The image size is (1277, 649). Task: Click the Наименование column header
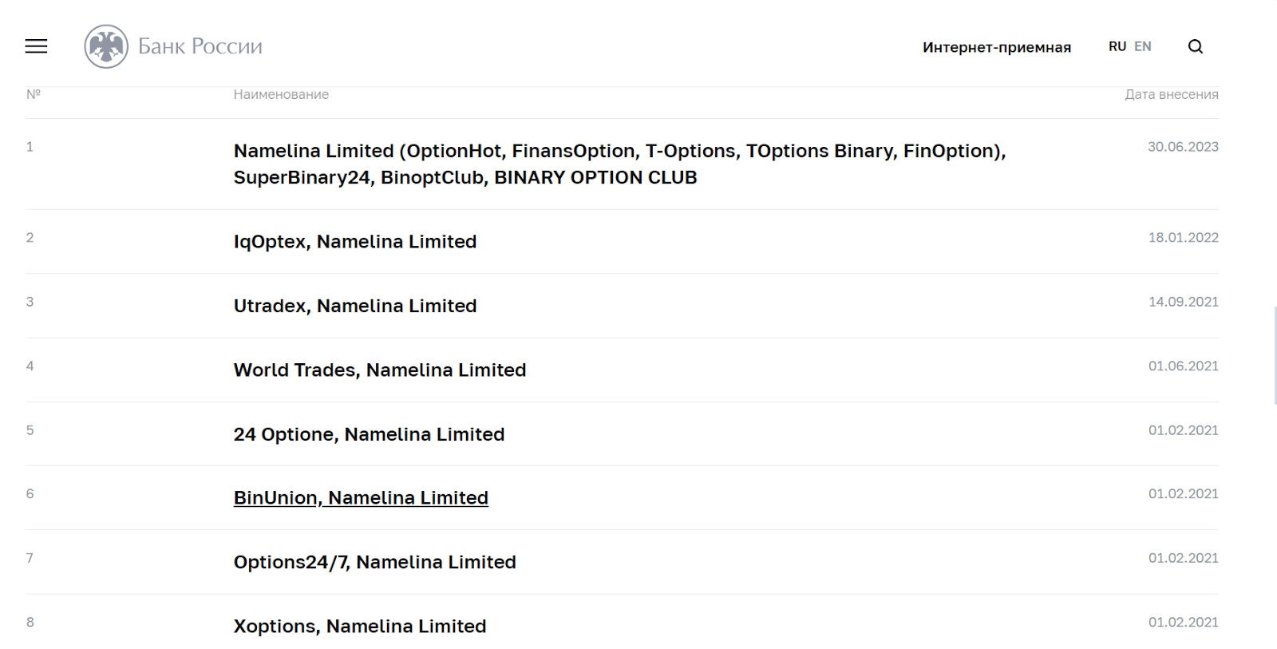pyautogui.click(x=281, y=94)
